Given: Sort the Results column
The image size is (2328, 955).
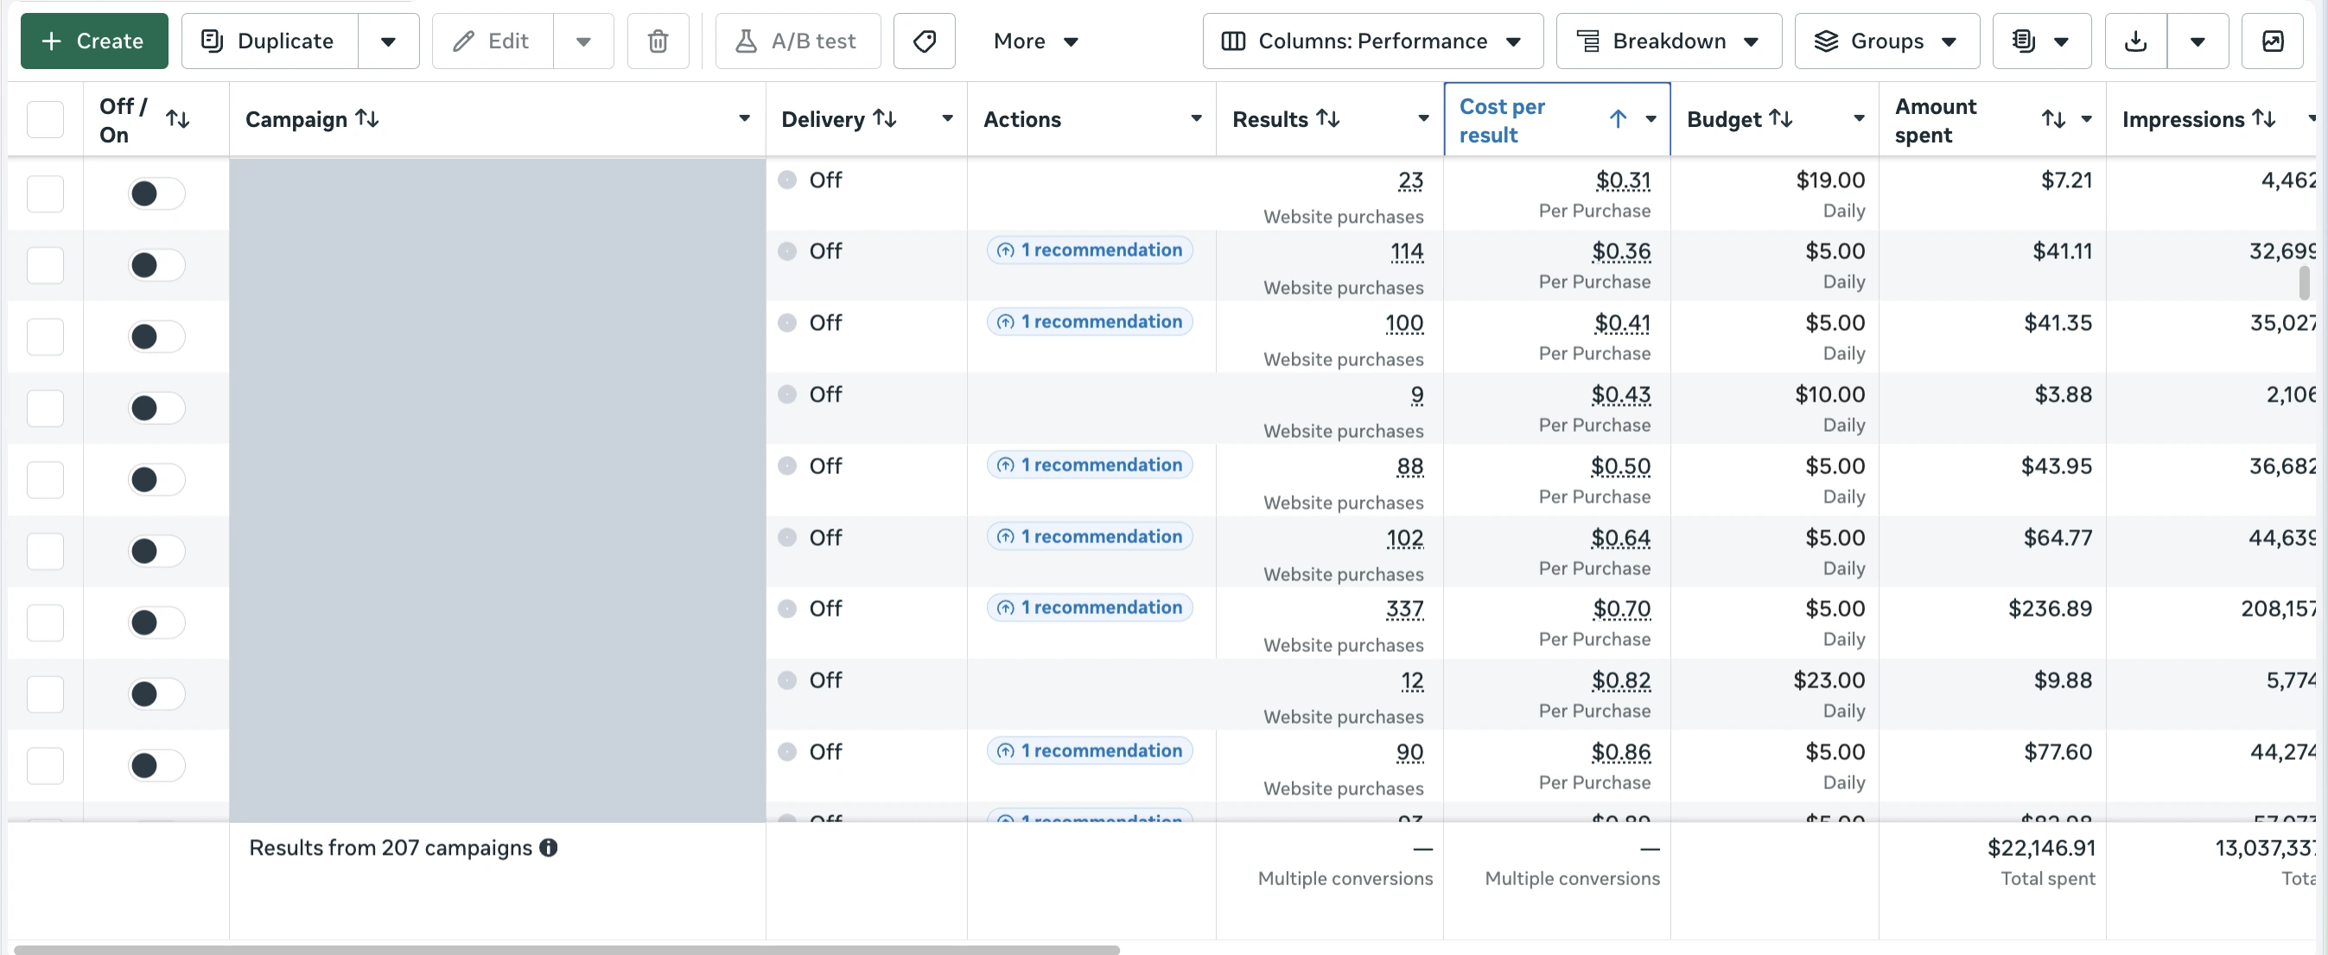Looking at the screenshot, I should tap(1327, 118).
